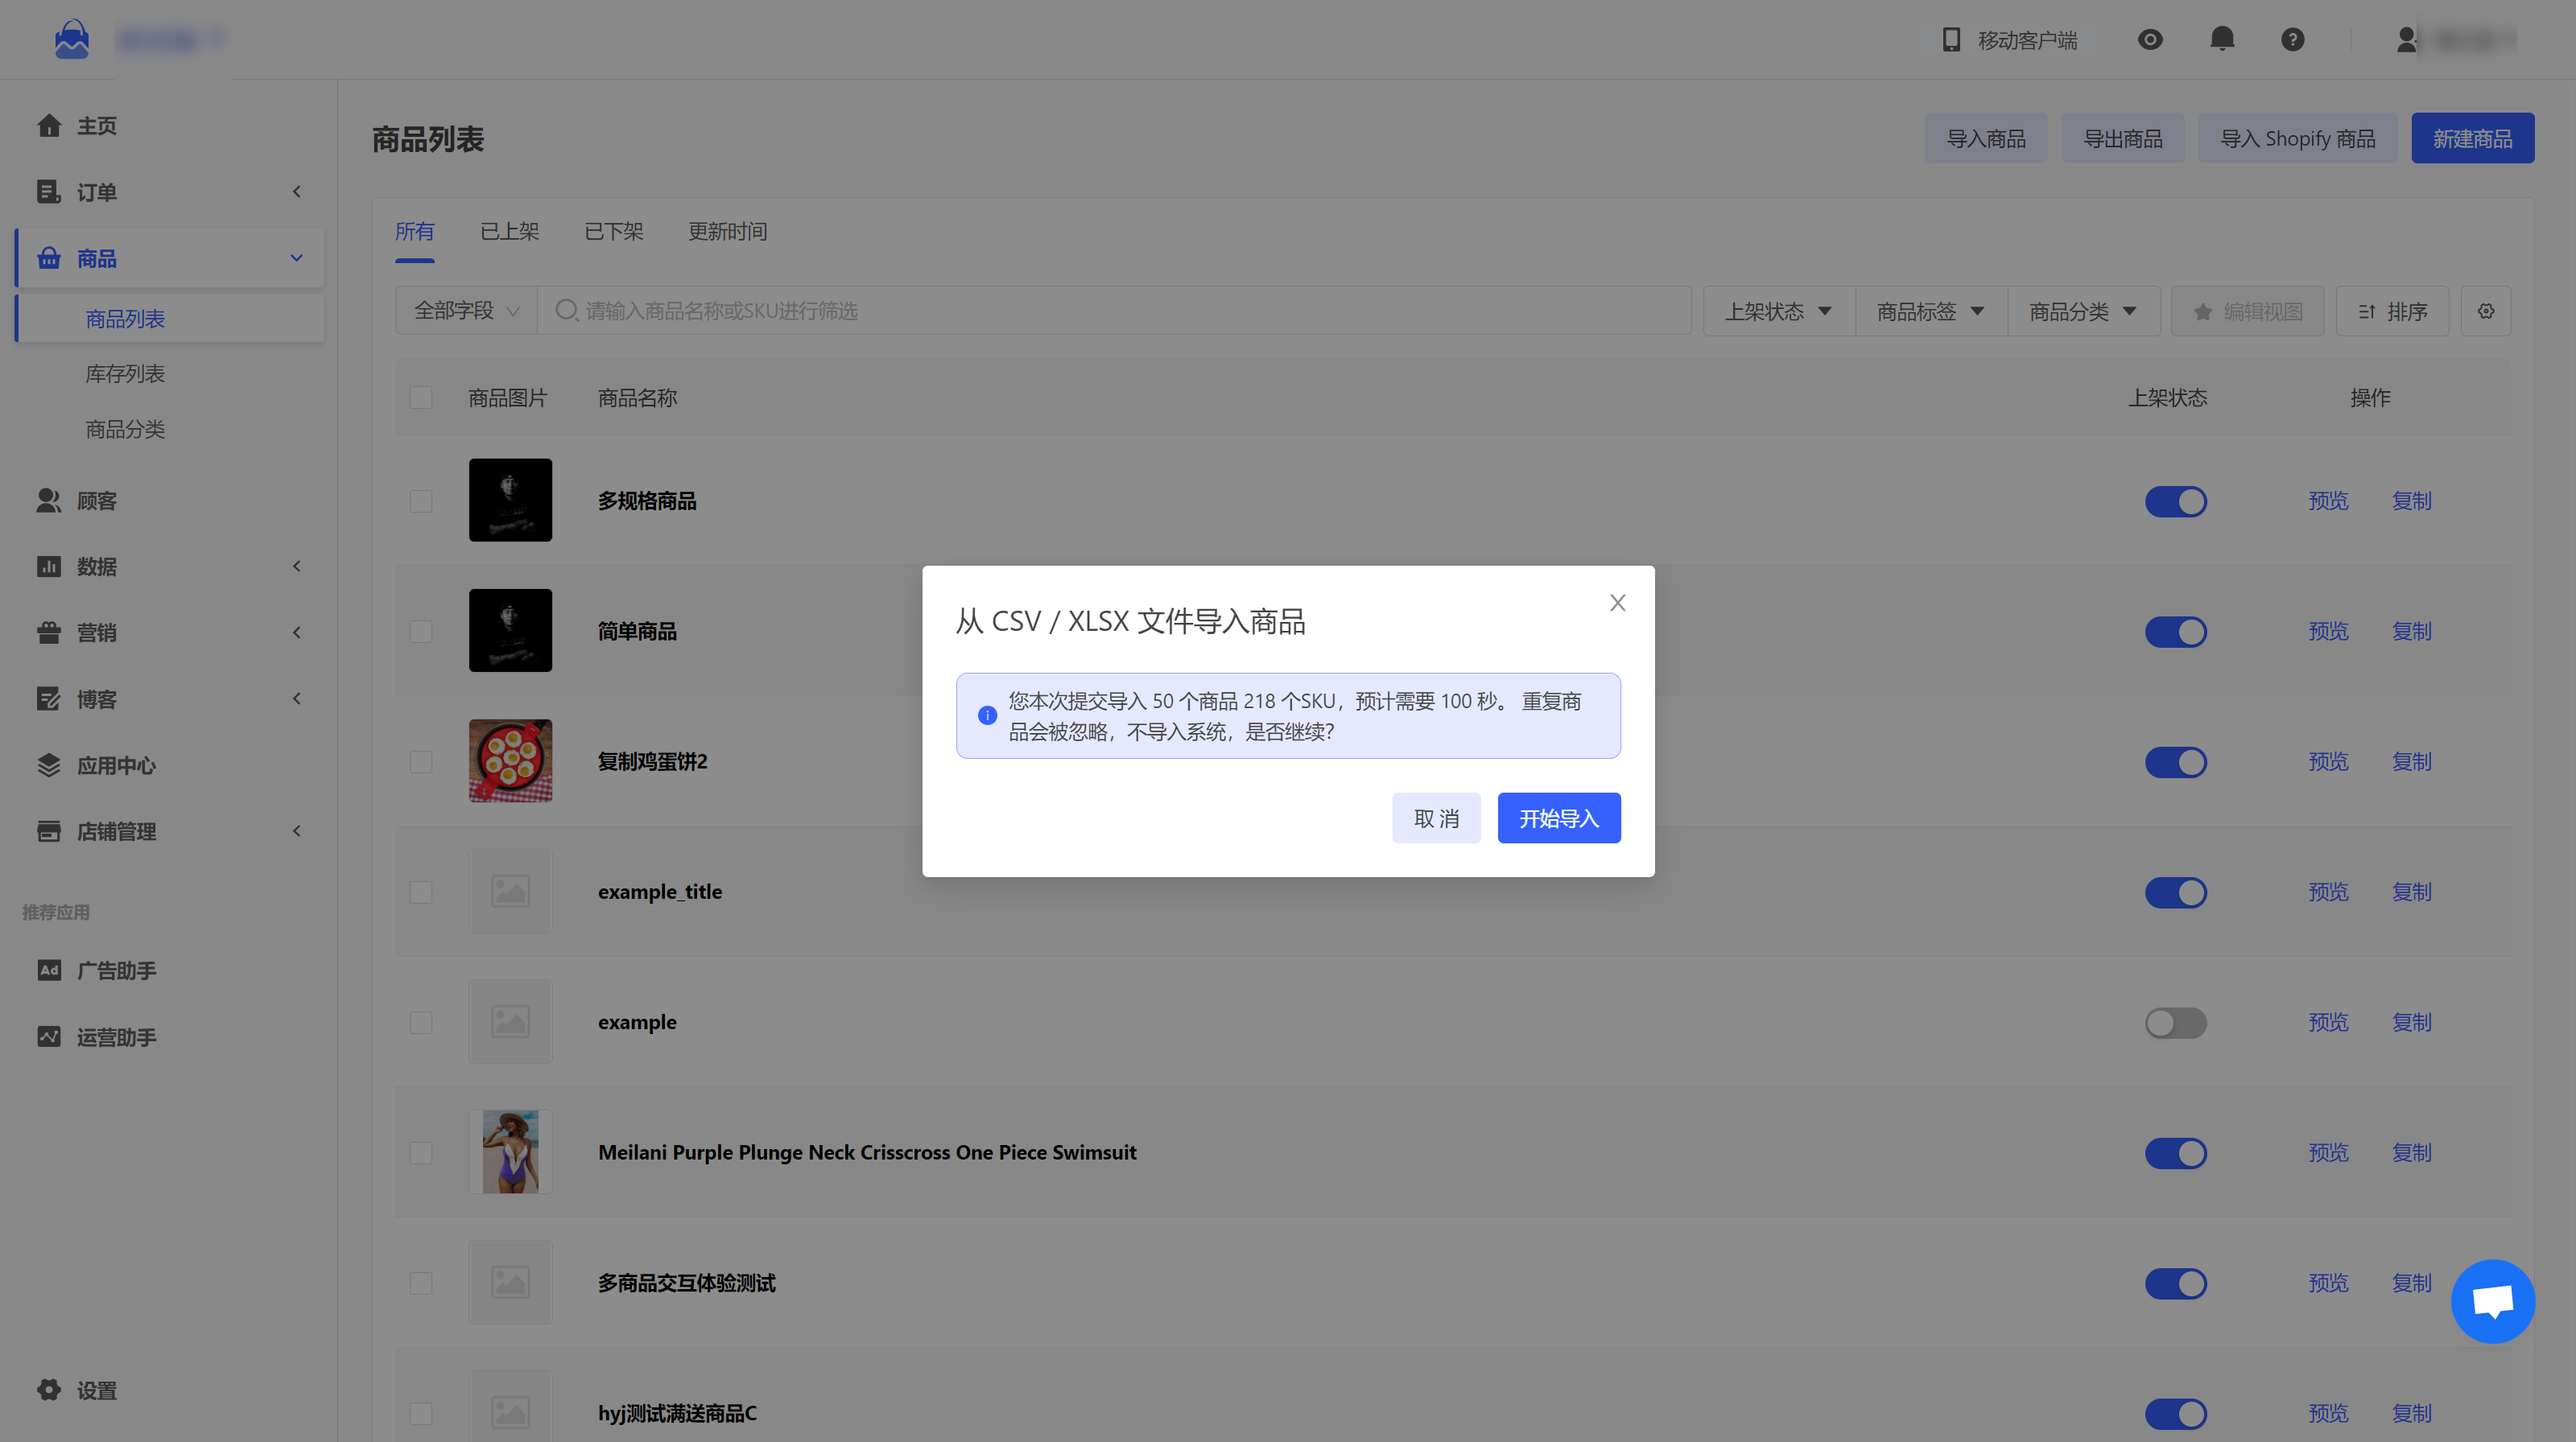The image size is (2576, 1442).
Task: Click the 导出商品 button
Action: [2122, 139]
